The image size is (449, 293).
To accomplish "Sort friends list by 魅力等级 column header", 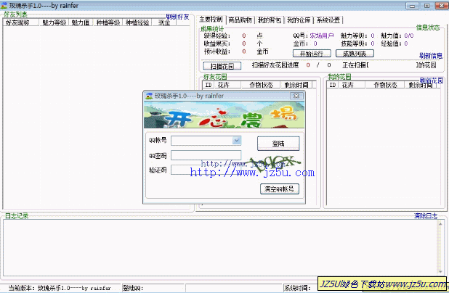I will tap(54, 22).
